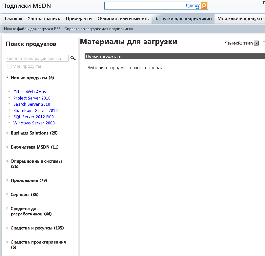The height and width of the screenshot is (256, 265).
Task: Collapse the Новые продукты (6) section
Action: (x=7, y=78)
